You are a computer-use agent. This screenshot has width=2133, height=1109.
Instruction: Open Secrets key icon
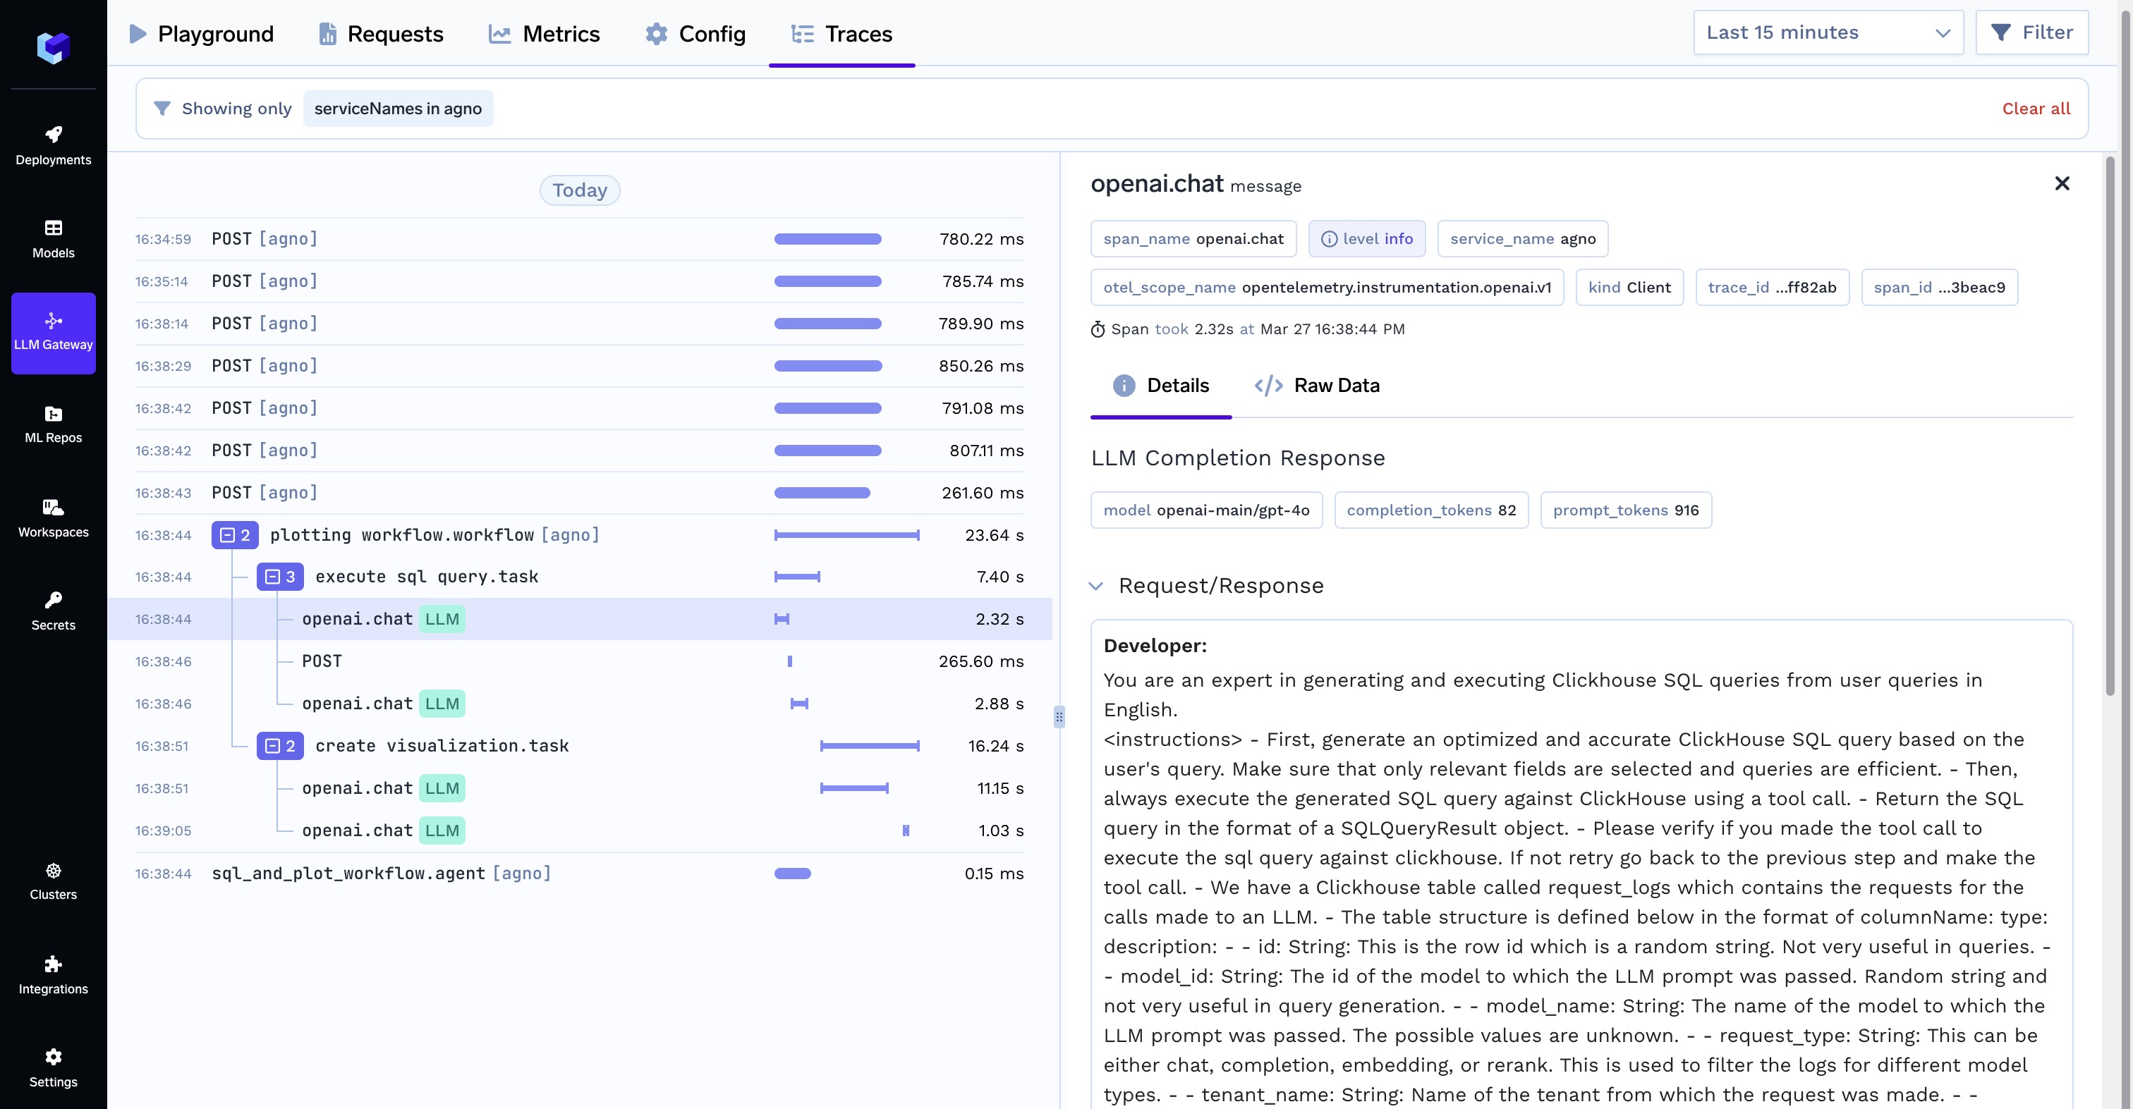point(53,600)
